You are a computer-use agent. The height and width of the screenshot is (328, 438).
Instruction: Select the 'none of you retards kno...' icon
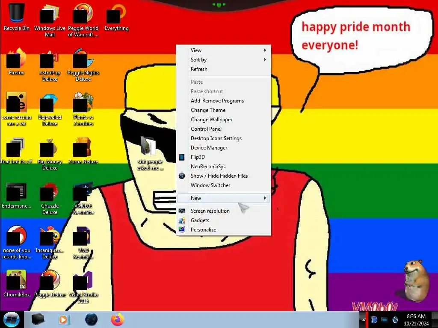17,242
